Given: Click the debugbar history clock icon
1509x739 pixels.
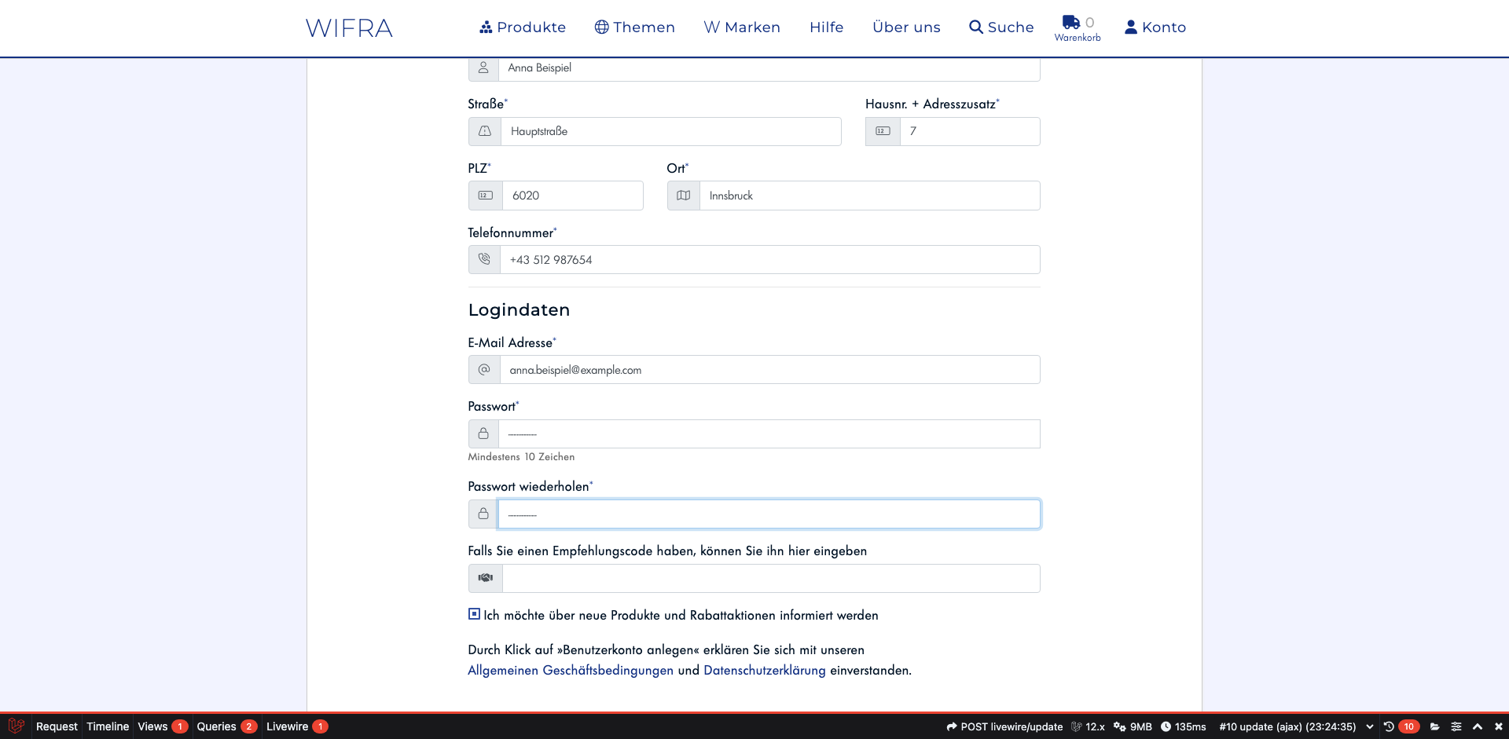Looking at the screenshot, I should tap(1389, 726).
